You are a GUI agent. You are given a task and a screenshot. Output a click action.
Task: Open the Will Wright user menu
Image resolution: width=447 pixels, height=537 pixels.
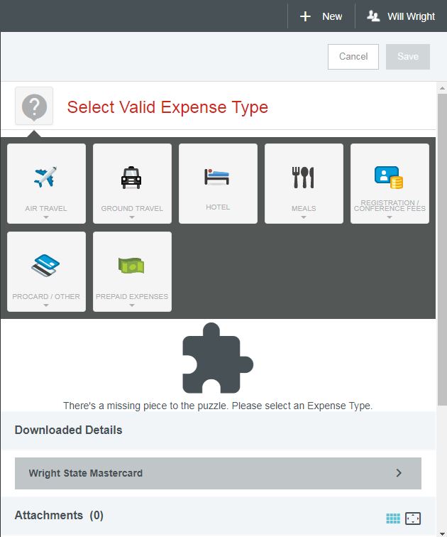pyautogui.click(x=401, y=16)
